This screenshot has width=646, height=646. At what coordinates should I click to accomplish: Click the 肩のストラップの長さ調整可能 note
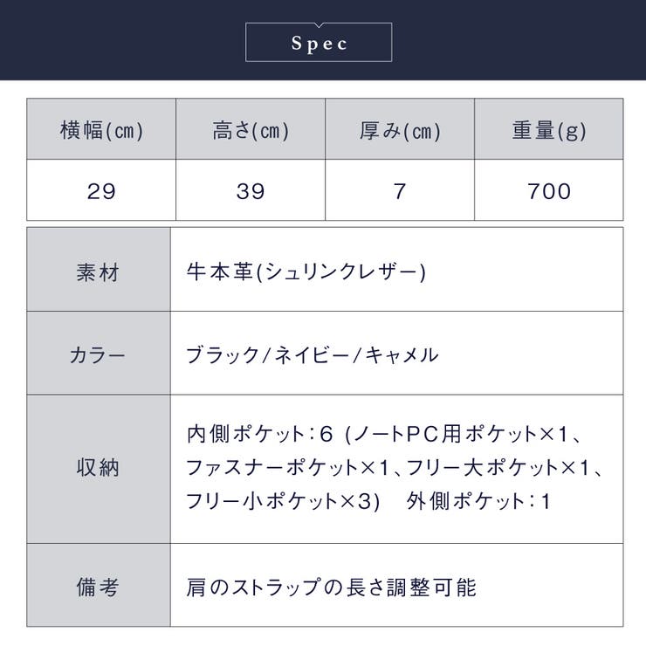pyautogui.click(x=332, y=588)
